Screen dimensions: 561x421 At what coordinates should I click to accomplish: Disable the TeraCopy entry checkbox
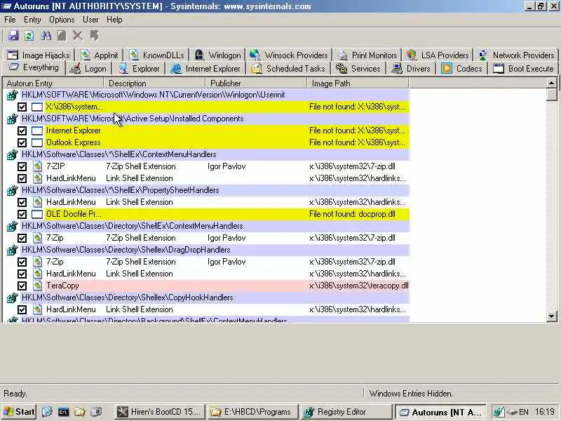pos(22,286)
